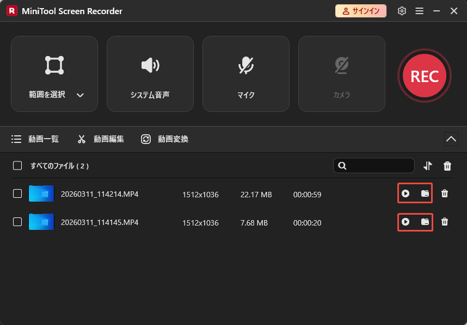Open folder location of 20260311_114145.MP4
Viewport: 467px width, 325px height.
point(425,222)
